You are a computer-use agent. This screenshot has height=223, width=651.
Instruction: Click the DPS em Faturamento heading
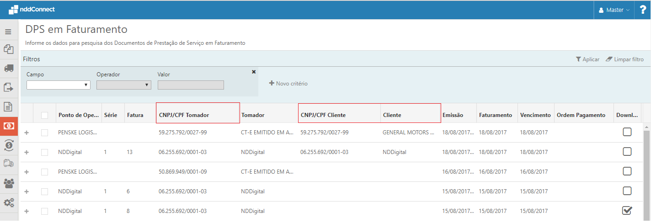(x=76, y=30)
